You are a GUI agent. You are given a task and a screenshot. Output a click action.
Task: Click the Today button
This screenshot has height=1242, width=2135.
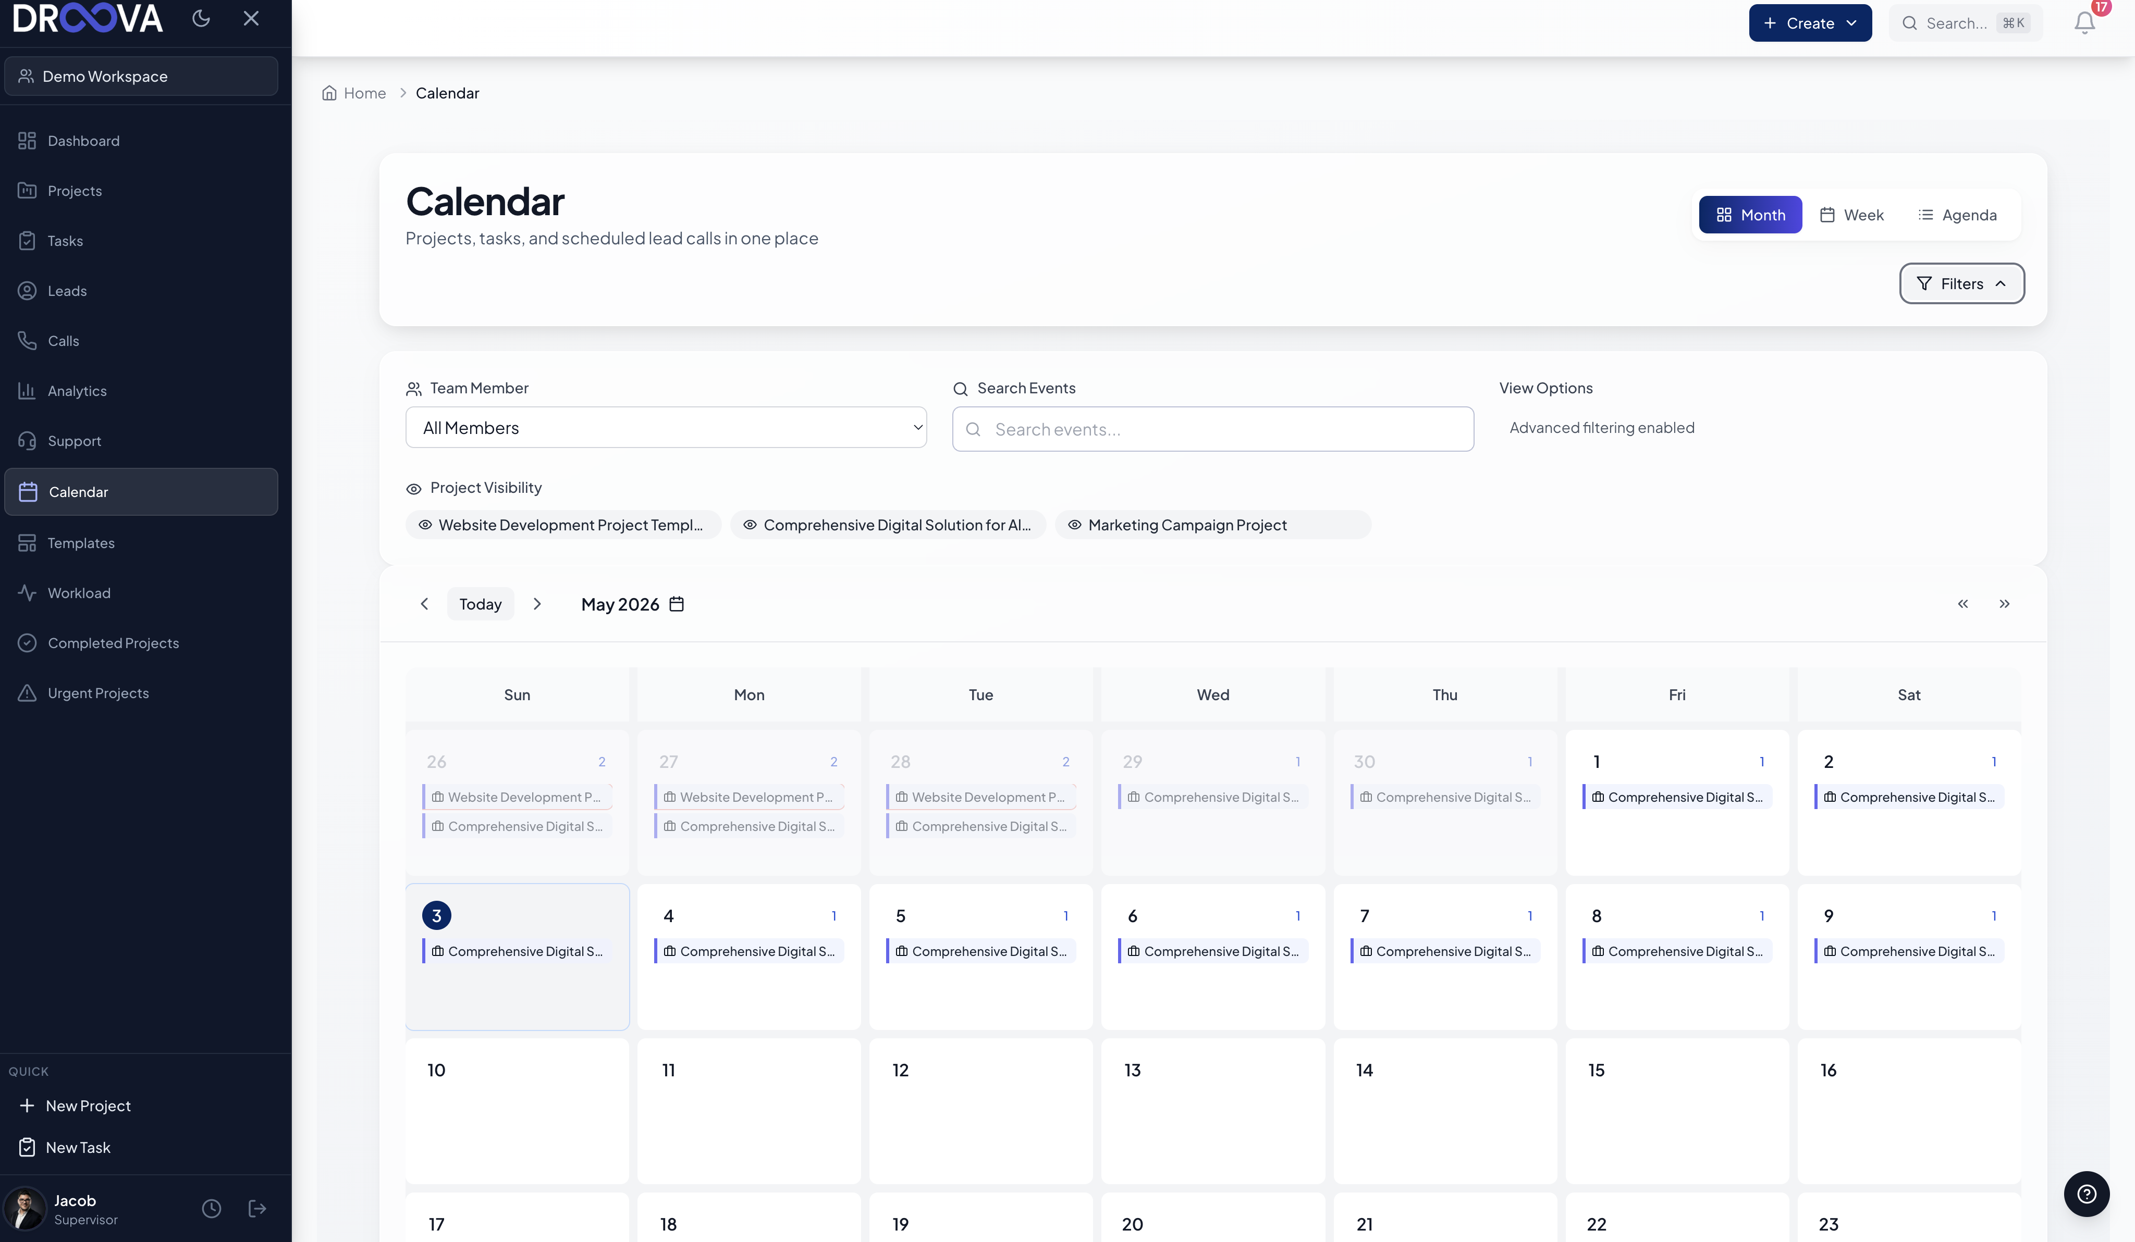tap(481, 604)
